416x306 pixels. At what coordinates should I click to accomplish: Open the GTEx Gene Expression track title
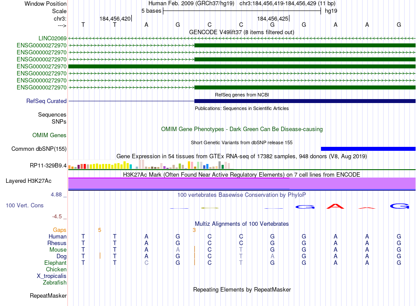242,156
